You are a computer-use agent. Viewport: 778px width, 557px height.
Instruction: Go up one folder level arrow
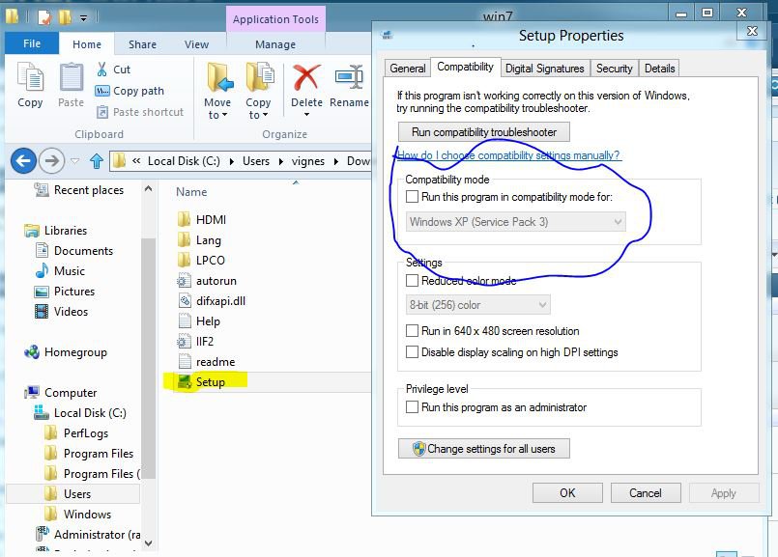click(97, 161)
